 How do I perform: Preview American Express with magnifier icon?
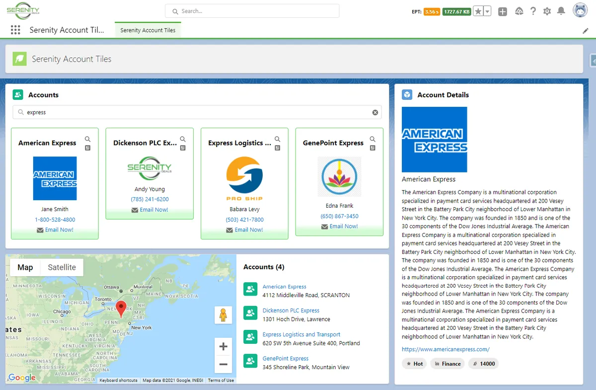88,139
